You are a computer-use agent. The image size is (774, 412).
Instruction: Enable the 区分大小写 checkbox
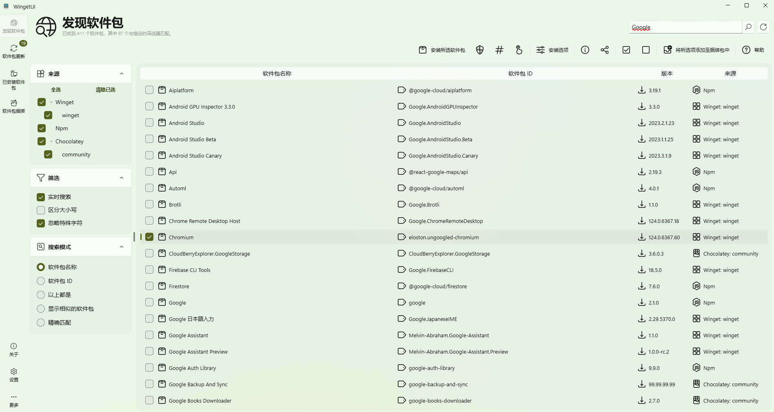41,210
